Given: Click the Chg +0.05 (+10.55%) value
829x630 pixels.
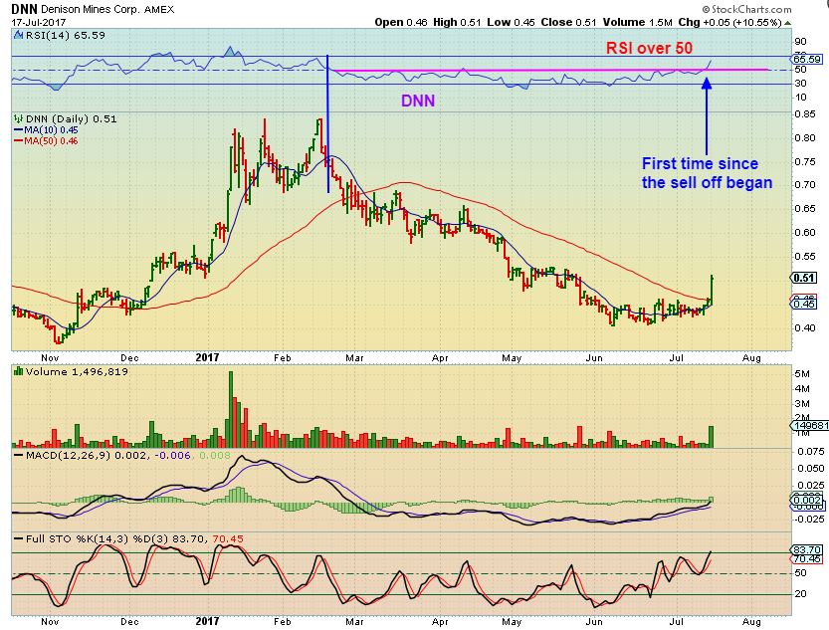Looking at the screenshot, I should (729, 22).
